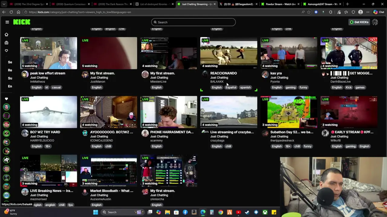The image size is (387, 217).
Task: Open the Kick hamburger menu
Action: [7, 22]
